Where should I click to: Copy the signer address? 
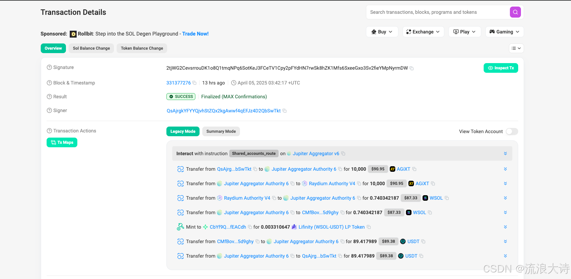(x=284, y=111)
